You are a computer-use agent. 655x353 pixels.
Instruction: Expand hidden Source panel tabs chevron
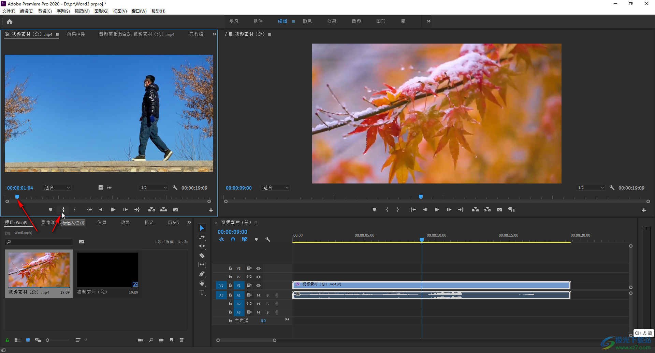coord(214,34)
